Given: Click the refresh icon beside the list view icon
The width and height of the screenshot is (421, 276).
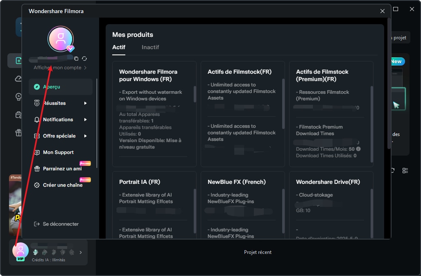Looking at the screenshot, I should click(393, 170).
